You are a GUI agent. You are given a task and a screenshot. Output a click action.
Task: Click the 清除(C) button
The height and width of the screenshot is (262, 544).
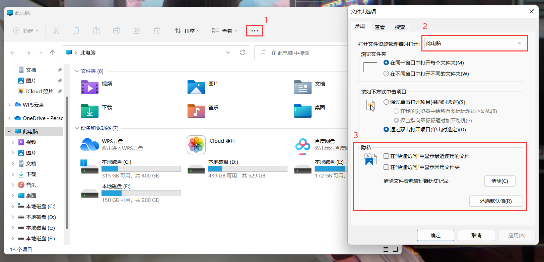coord(500,181)
